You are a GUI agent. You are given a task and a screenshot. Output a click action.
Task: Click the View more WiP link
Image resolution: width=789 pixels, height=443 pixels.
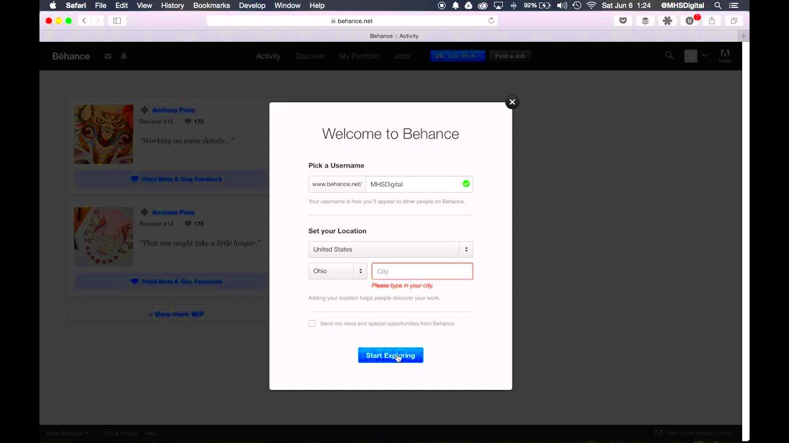[x=176, y=314]
